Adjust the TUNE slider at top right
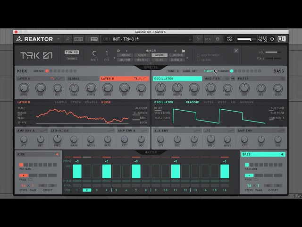 tap(273, 58)
